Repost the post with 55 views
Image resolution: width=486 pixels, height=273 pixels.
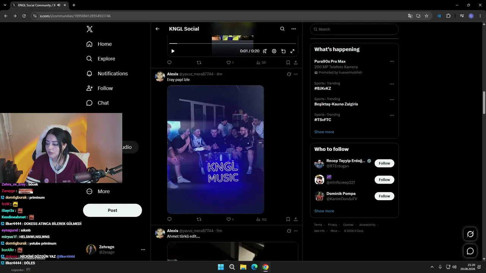[199, 63]
